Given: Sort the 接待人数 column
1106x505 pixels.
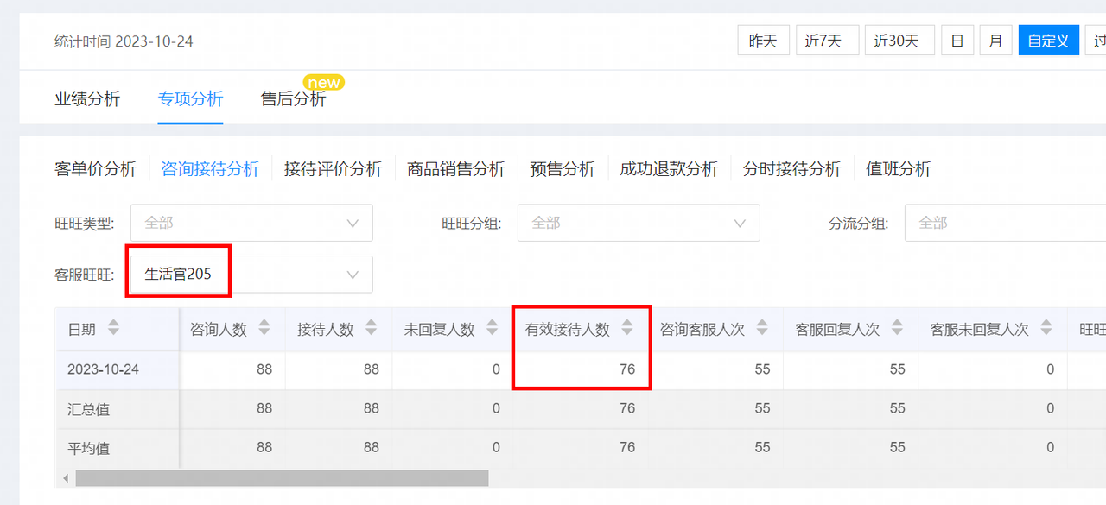Looking at the screenshot, I should coord(372,329).
